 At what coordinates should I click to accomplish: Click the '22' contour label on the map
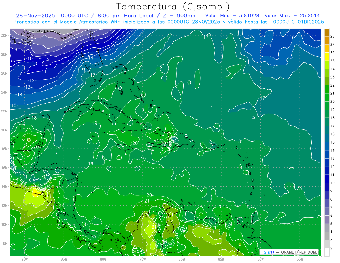(135, 247)
